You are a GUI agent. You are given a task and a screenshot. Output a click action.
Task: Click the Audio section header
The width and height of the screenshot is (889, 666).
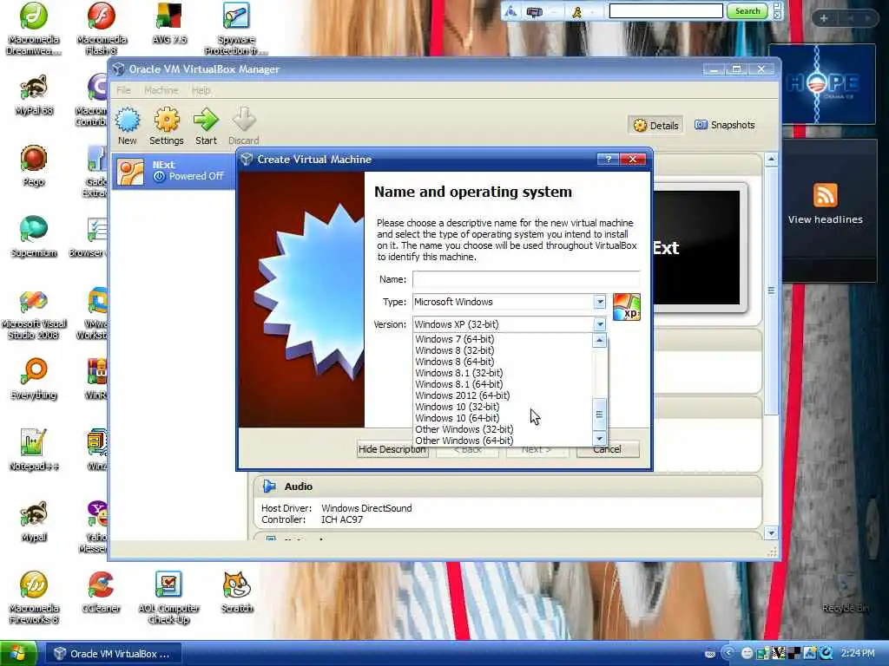coord(507,486)
